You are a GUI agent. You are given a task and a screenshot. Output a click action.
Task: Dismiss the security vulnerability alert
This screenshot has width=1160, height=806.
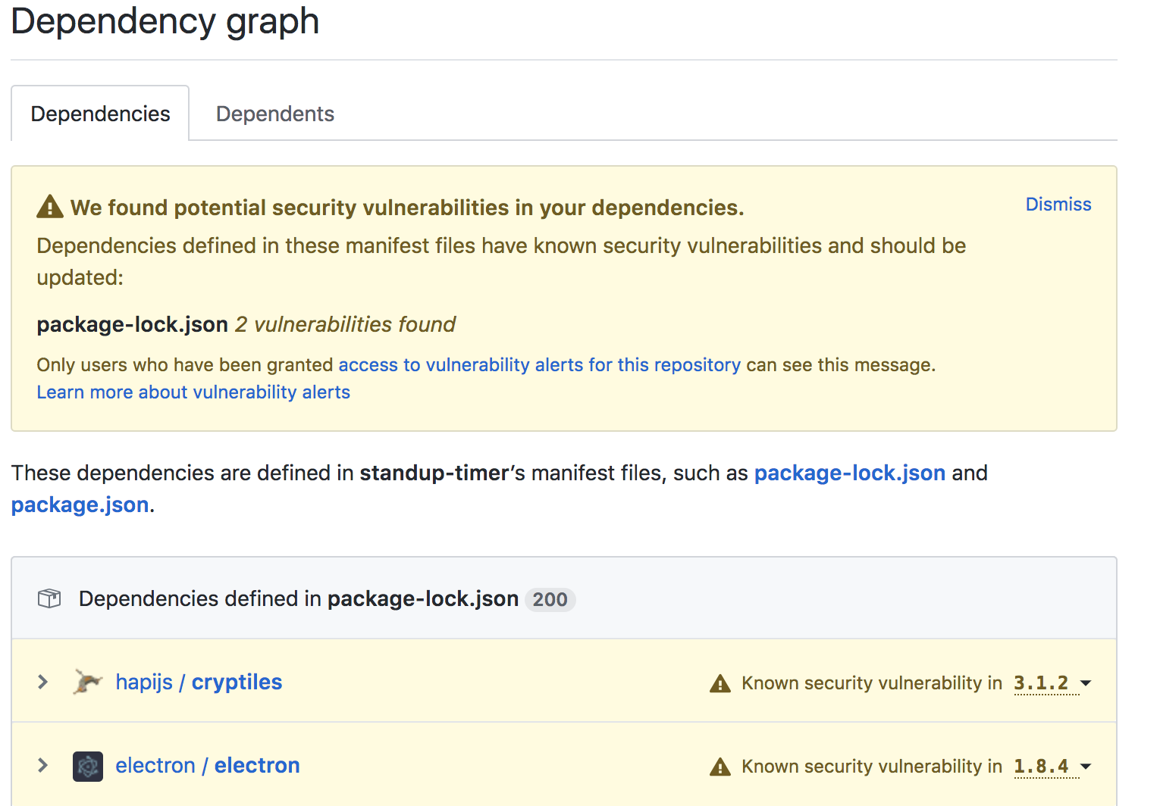(x=1058, y=205)
